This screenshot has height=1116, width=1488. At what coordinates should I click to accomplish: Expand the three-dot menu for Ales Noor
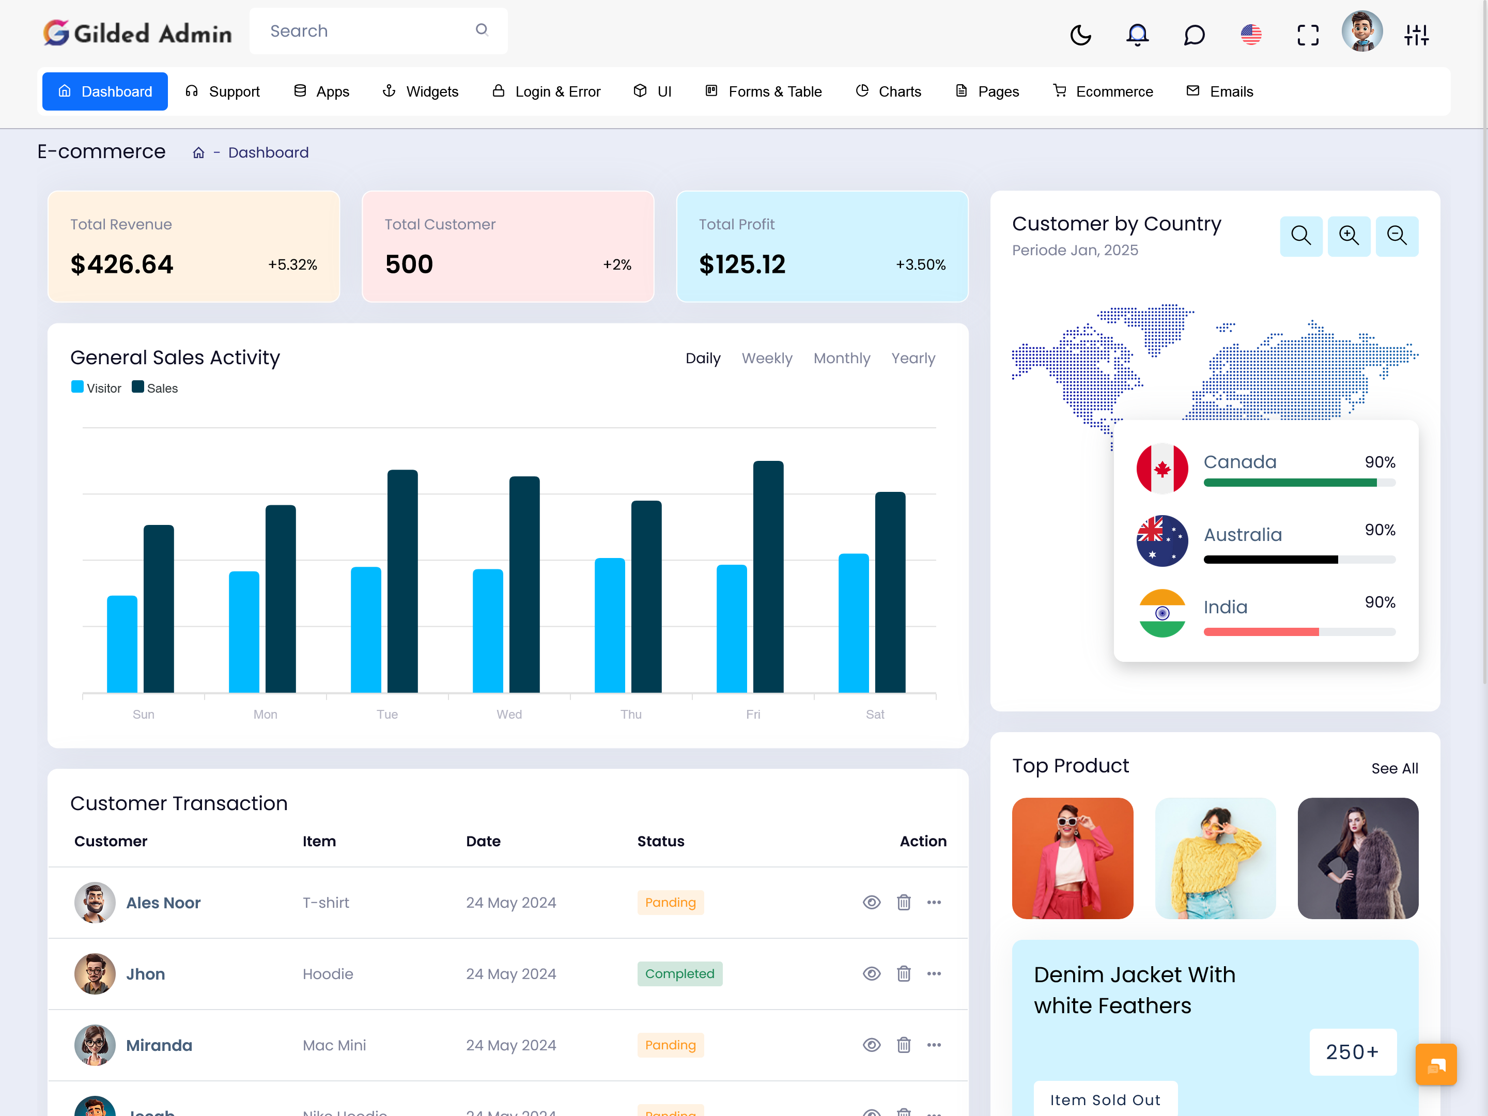coord(934,902)
